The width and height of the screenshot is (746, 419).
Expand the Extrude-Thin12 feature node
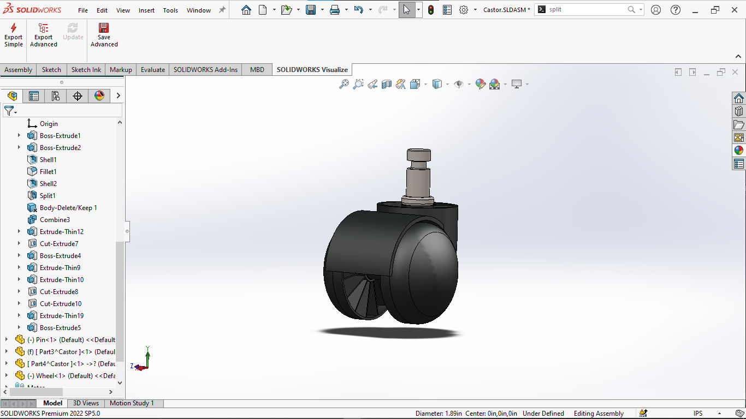point(19,232)
